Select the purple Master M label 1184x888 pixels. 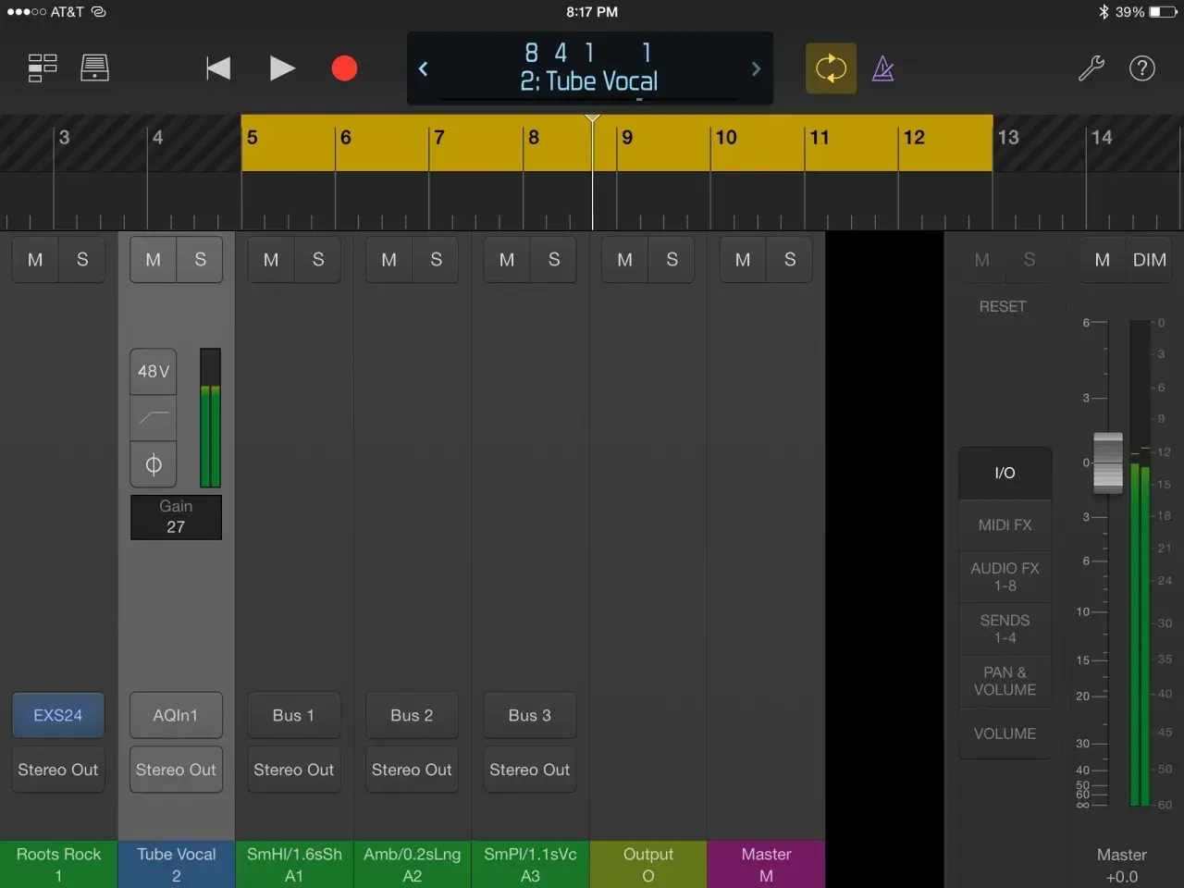766,864
